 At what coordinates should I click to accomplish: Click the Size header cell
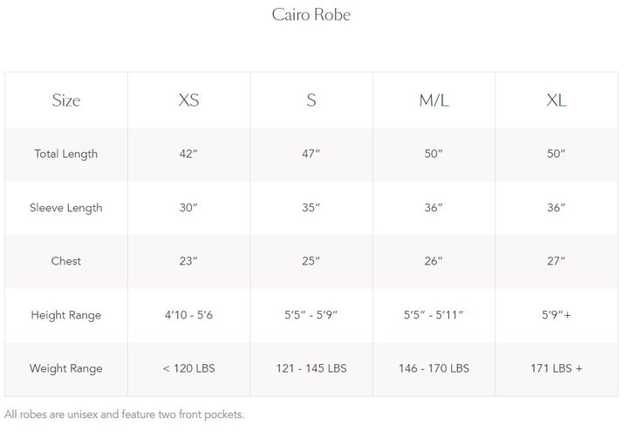click(66, 100)
